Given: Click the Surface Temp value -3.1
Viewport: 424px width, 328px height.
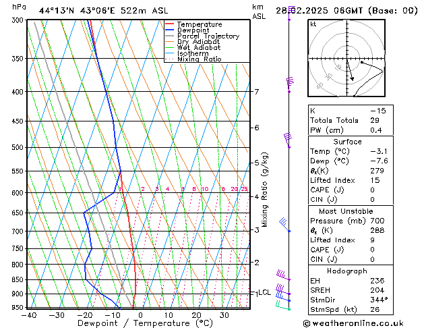Looking at the screenshot, I should click(x=379, y=151).
